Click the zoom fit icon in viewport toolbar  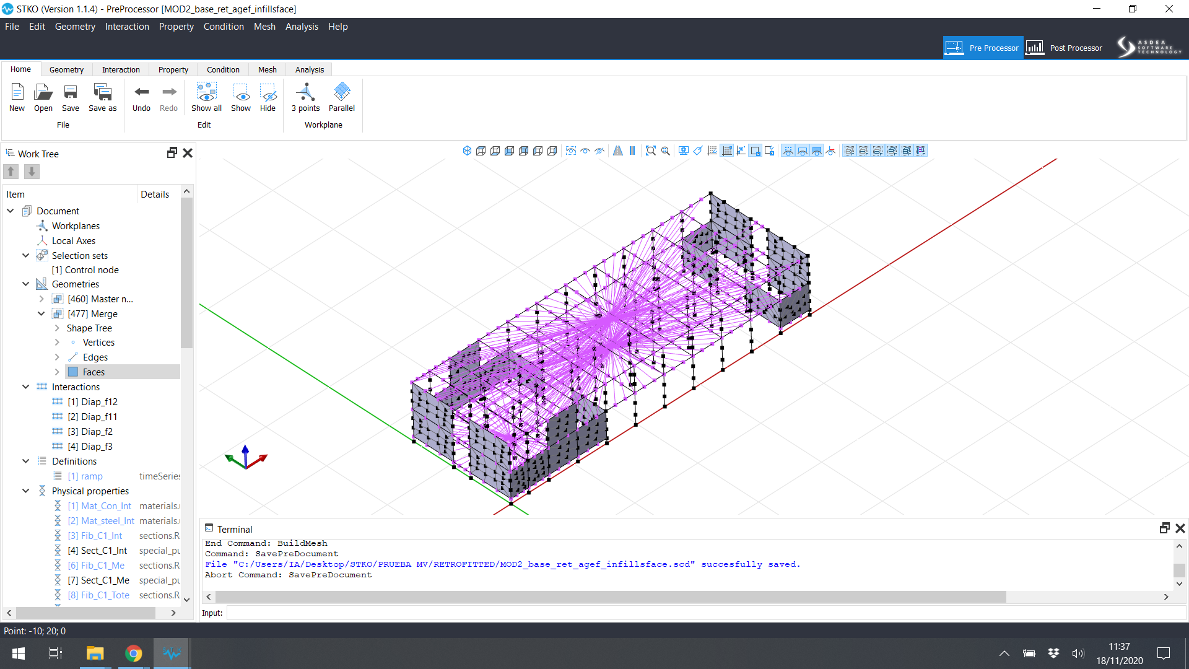(x=651, y=151)
